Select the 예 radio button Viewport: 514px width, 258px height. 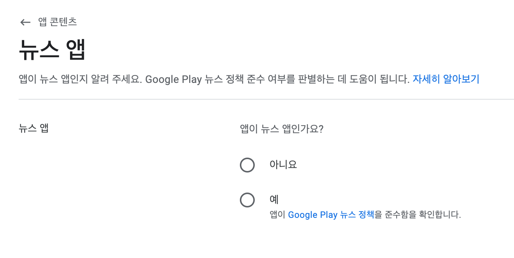[247, 200]
